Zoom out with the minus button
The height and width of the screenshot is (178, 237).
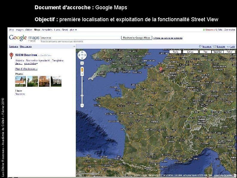click(x=82, y=105)
